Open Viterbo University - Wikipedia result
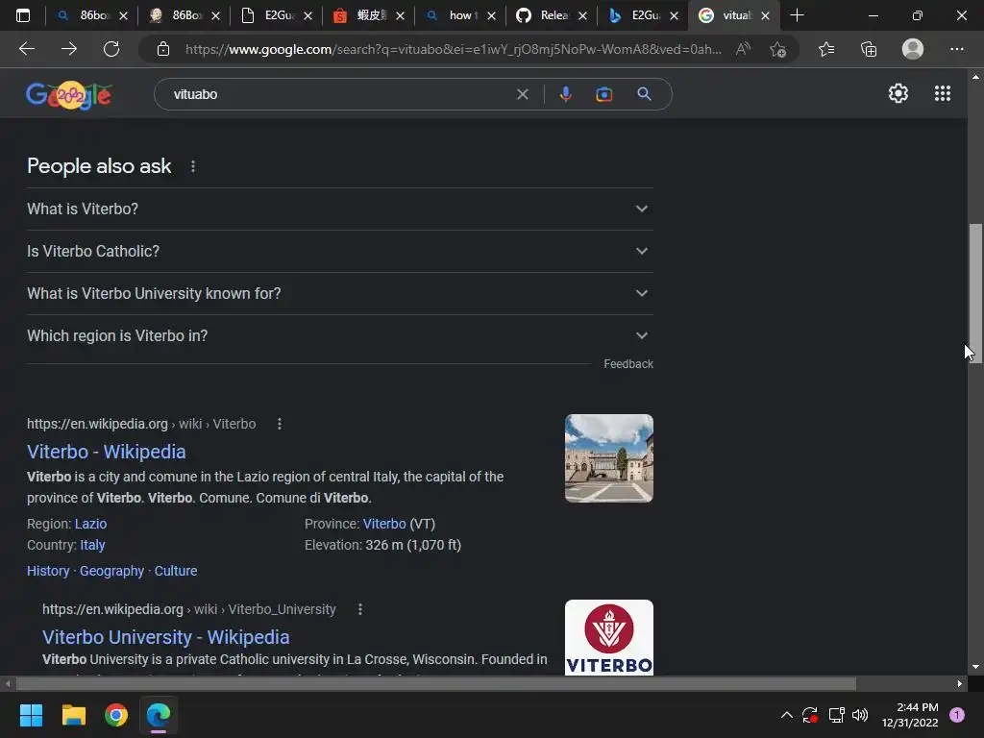This screenshot has height=738, width=984. [165, 637]
